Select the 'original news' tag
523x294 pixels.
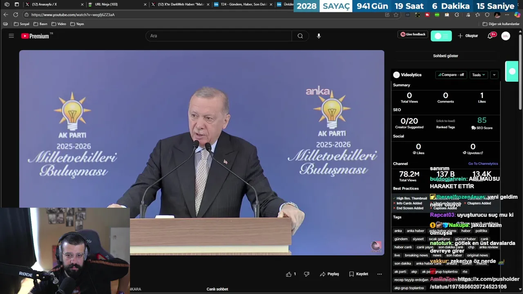tap(477, 255)
